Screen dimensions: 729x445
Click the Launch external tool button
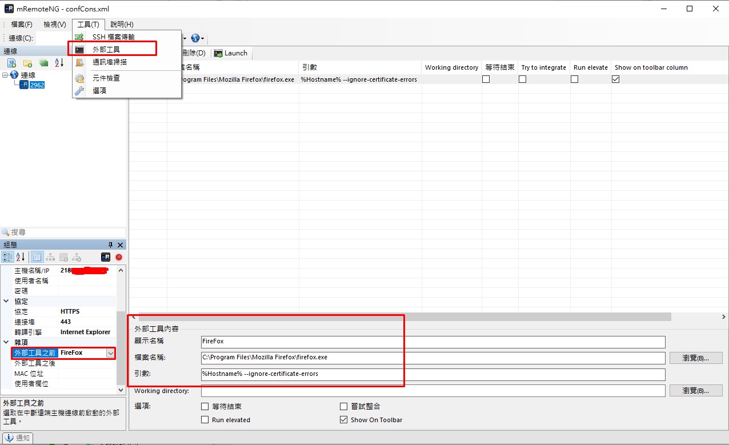tap(230, 53)
